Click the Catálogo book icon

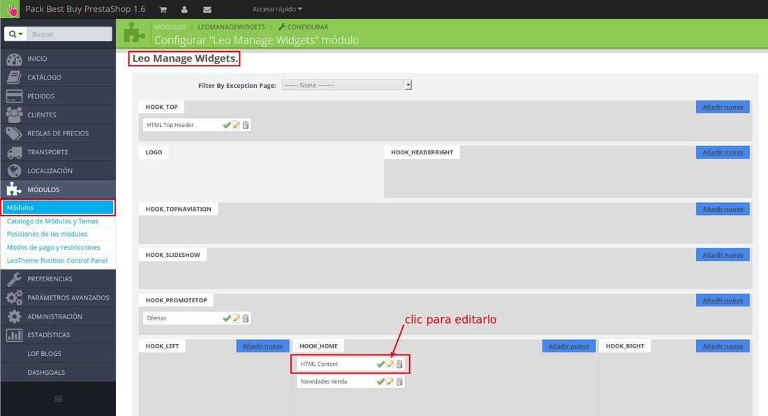pyautogui.click(x=14, y=77)
